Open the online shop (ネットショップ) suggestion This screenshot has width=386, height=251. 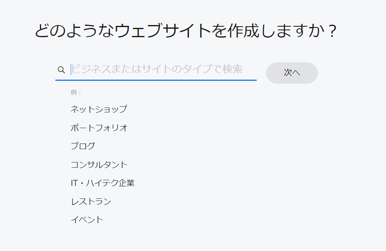pos(99,109)
